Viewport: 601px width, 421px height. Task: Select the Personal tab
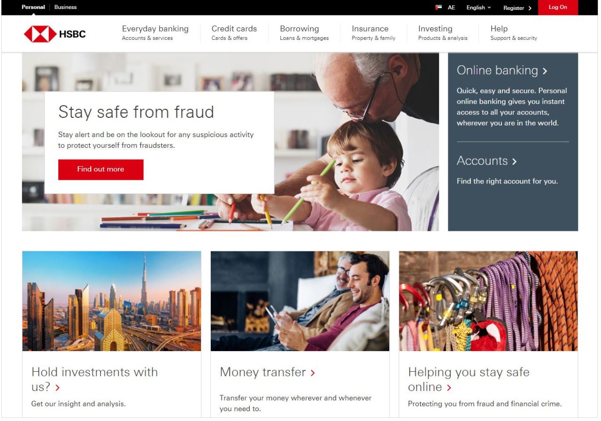33,7
